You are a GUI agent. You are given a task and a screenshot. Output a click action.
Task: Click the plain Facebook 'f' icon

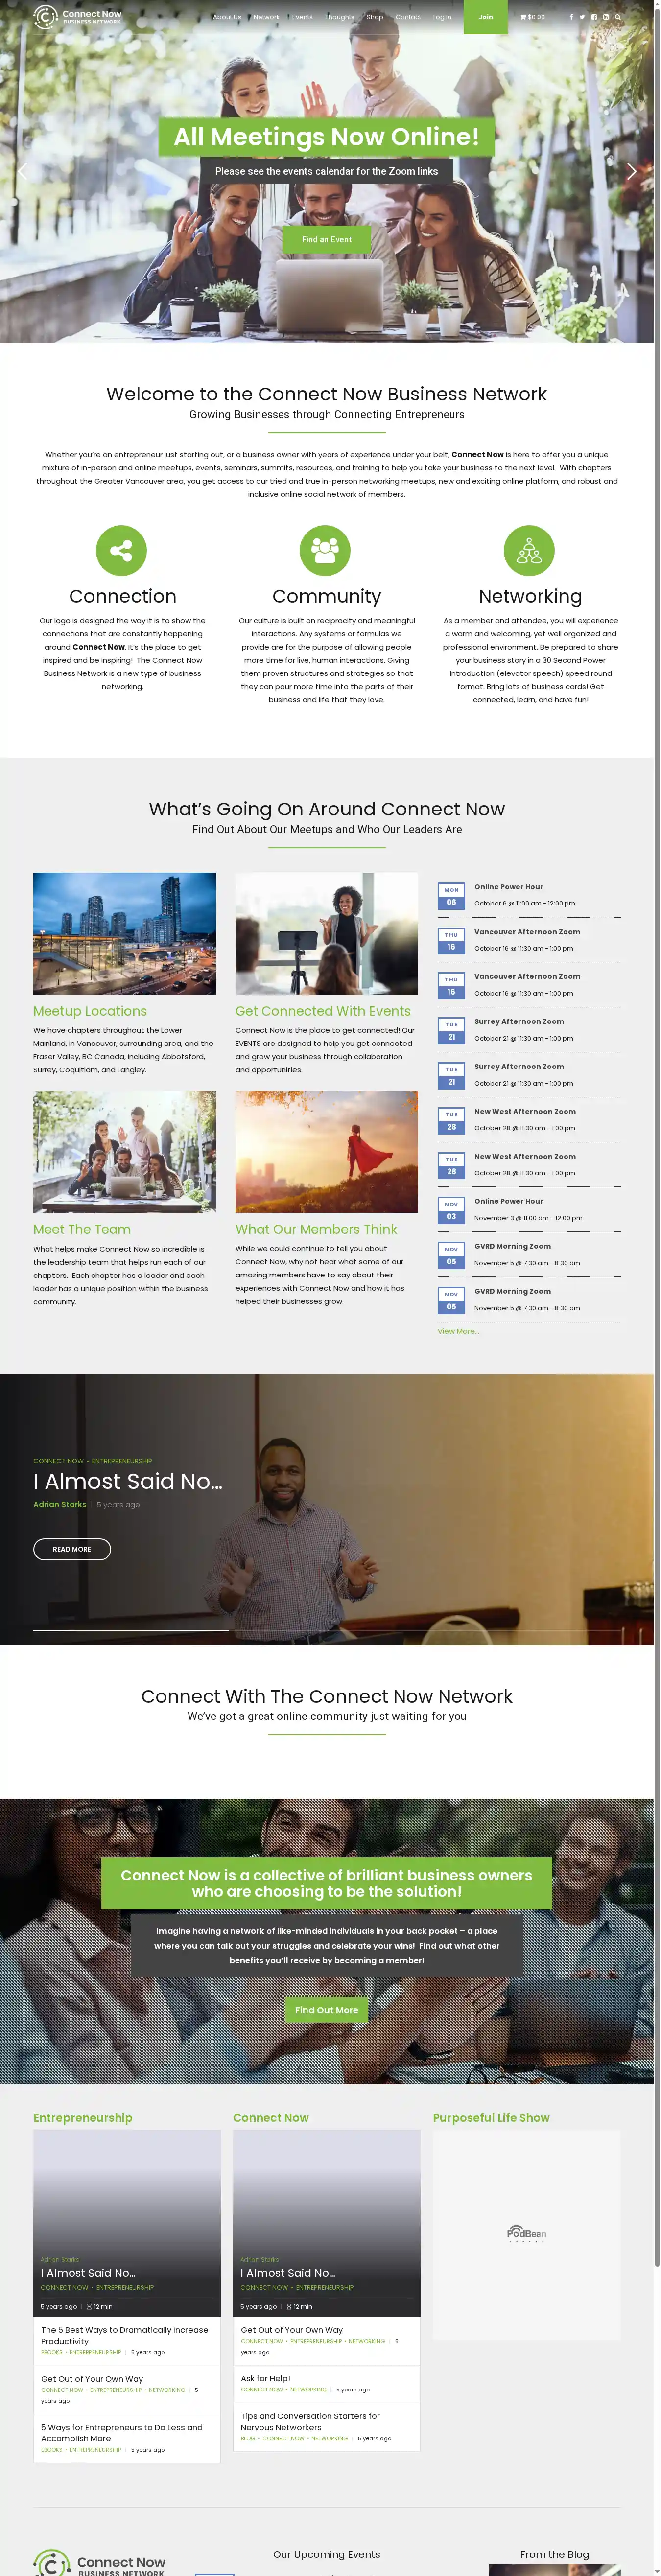point(571,17)
